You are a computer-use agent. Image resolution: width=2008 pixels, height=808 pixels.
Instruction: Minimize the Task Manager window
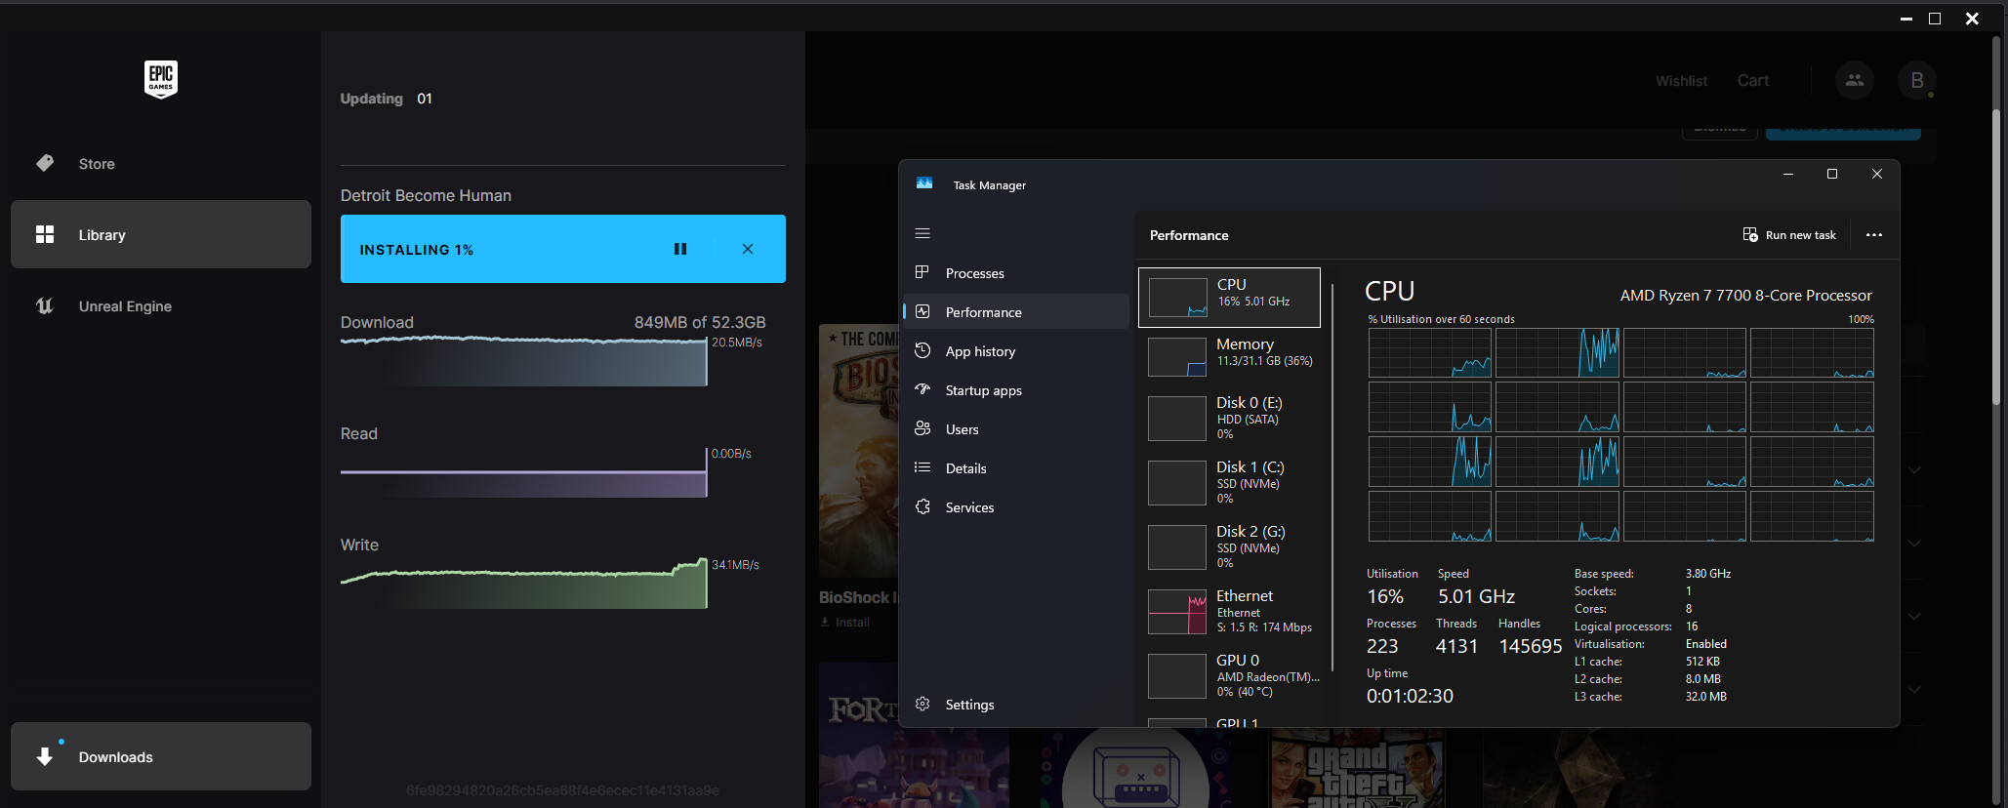click(x=1788, y=174)
